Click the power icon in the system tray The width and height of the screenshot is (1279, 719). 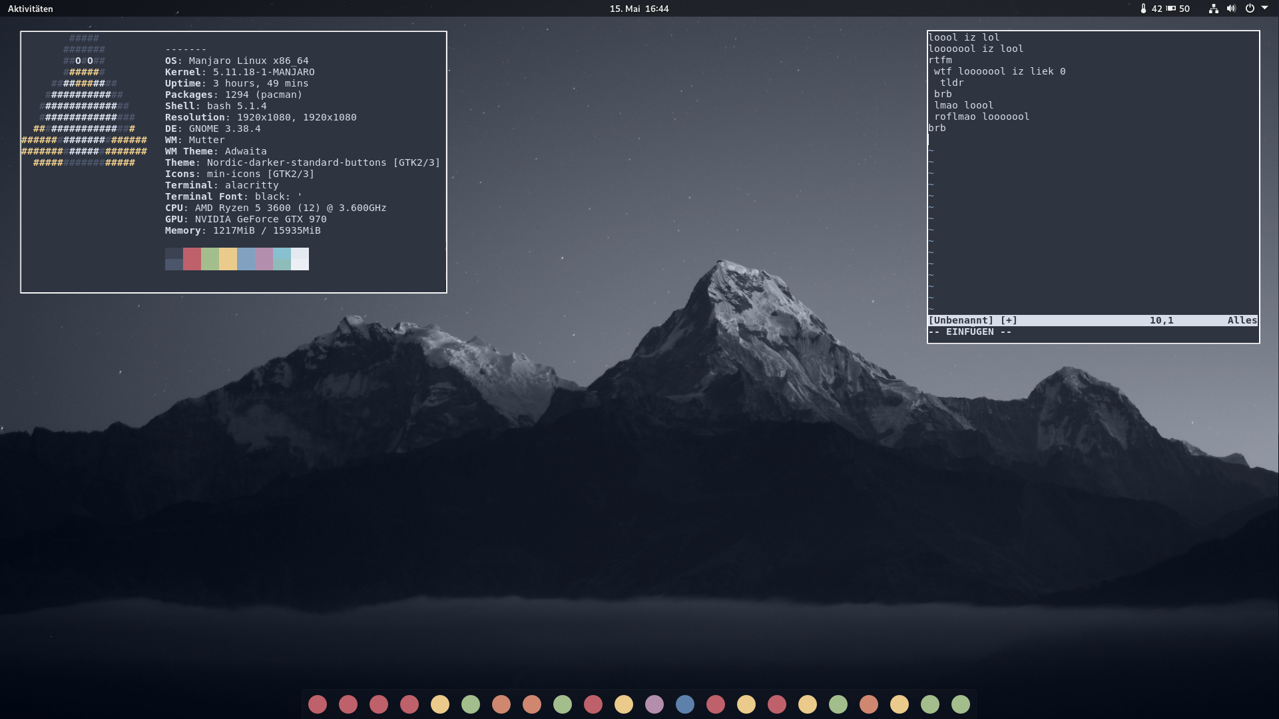(1250, 9)
